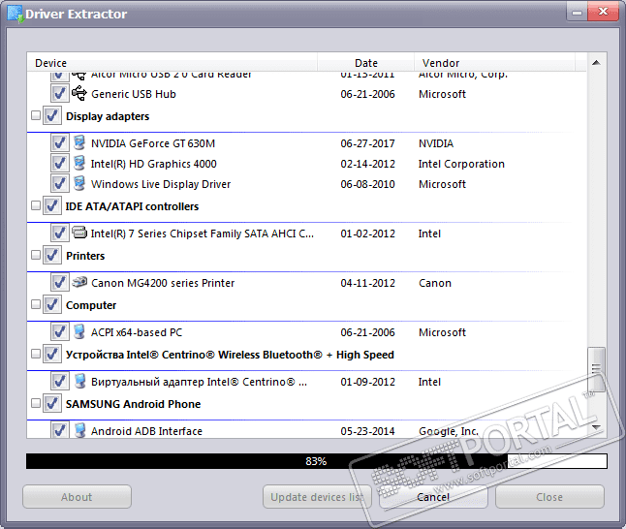The image size is (626, 529).
Task: Click the Generic USB Hub device icon
Action: pyautogui.click(x=79, y=93)
